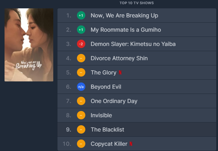The height and width of the screenshot is (151, 218).
Task: Open The Glory show title
Action: pos(103,73)
